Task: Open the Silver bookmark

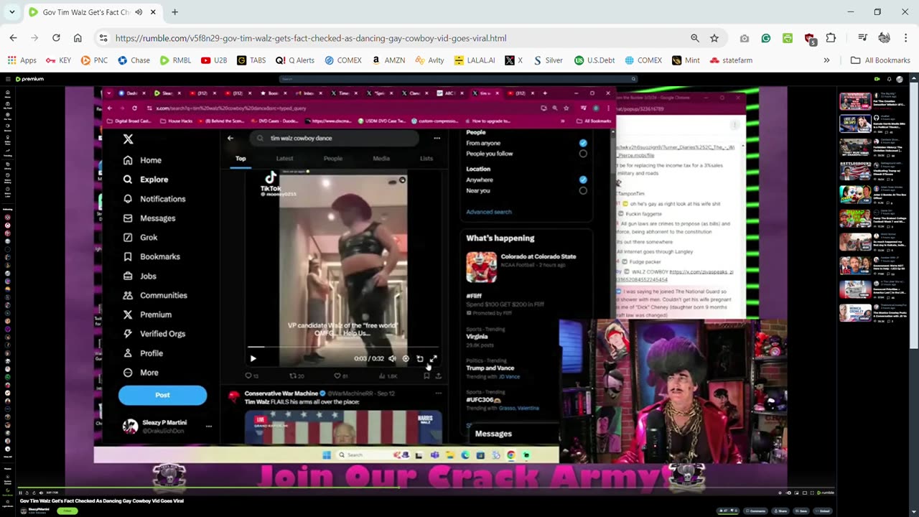Action: tap(547, 60)
